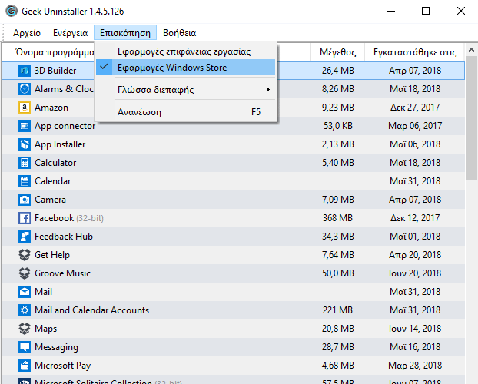Screen dimensions: 478x384
Task: Open the Αρχείο menu
Action: [x=27, y=32]
